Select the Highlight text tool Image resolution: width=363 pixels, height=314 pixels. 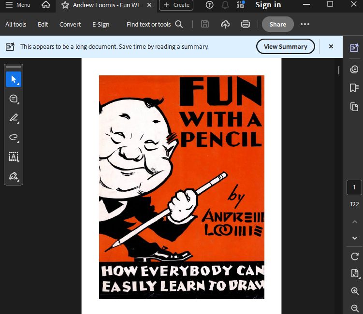tap(14, 118)
